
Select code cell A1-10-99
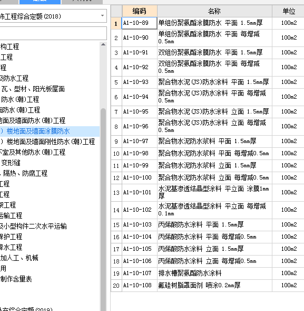pos(140,166)
